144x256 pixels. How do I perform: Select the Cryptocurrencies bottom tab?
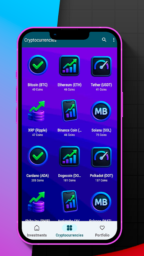point(69,231)
